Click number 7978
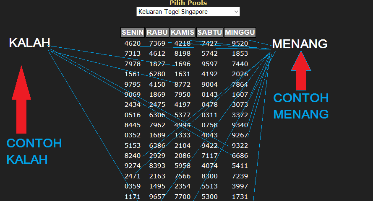 point(133,64)
